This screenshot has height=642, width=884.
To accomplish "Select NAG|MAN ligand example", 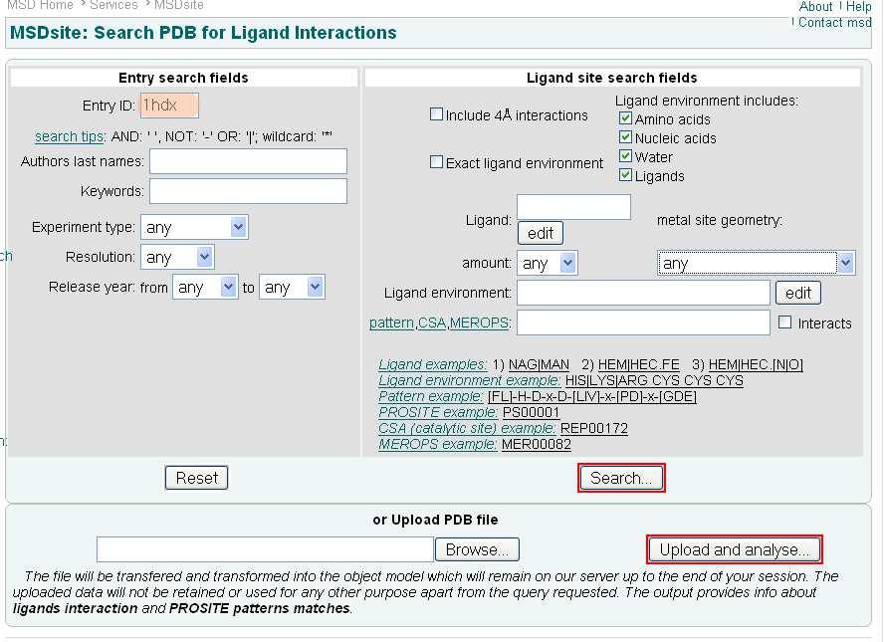I will coord(539,364).
